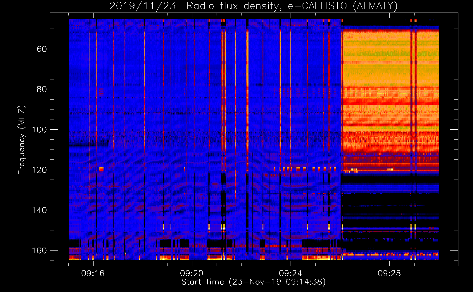Viewport: 473px width, 292px height.
Task: Click the 80 frequency tick label
Action: tap(42, 89)
